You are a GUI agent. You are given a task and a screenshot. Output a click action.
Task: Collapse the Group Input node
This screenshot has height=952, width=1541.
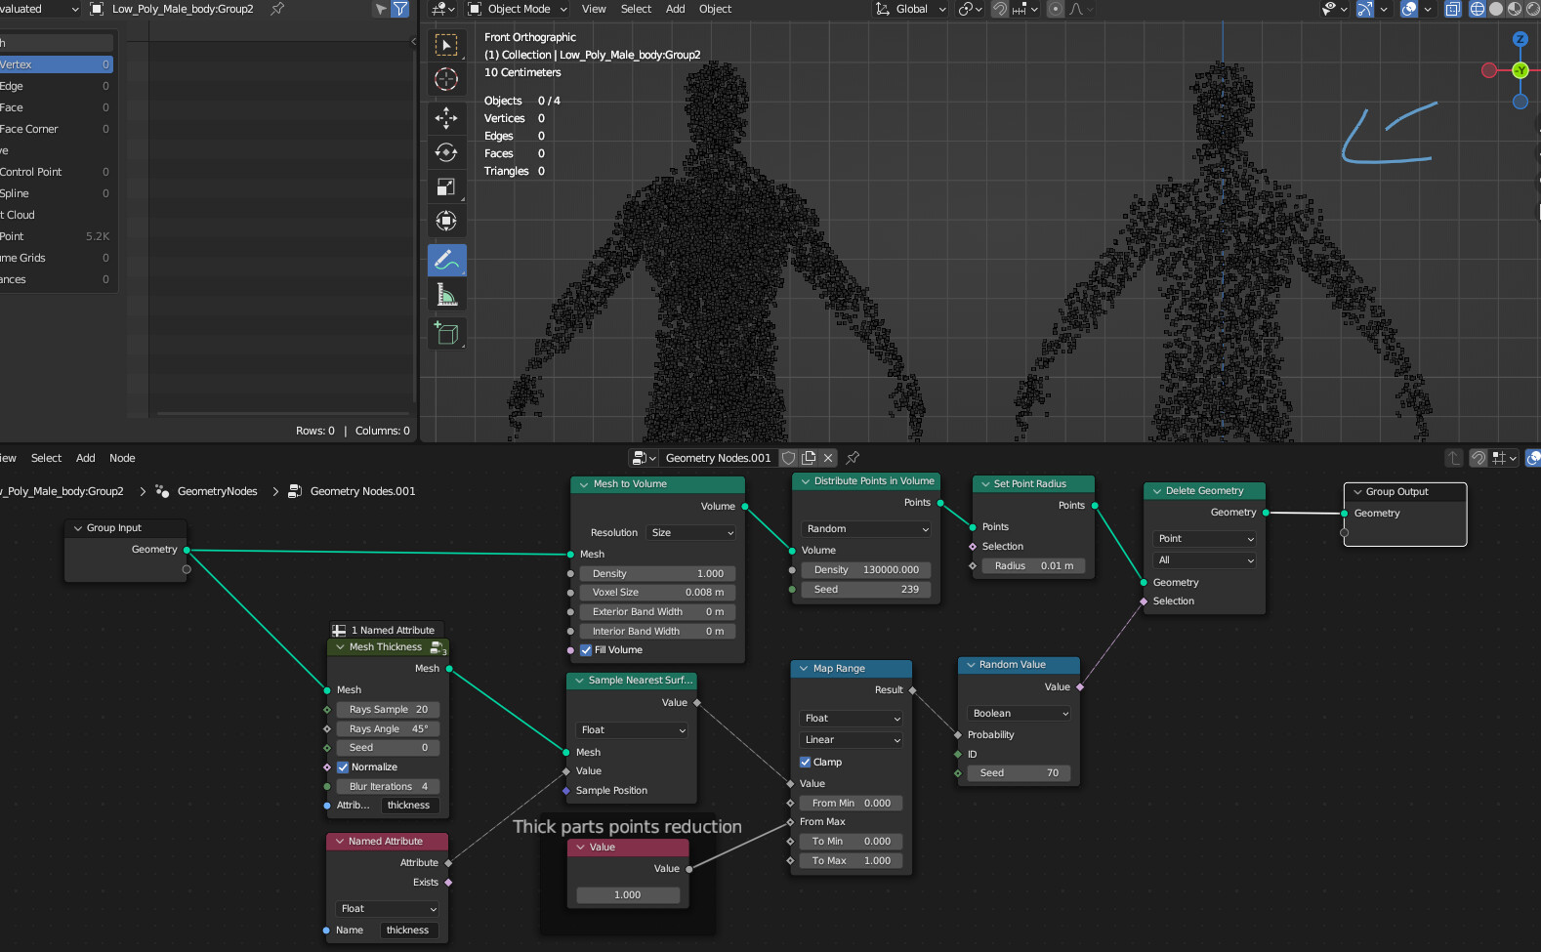78,528
